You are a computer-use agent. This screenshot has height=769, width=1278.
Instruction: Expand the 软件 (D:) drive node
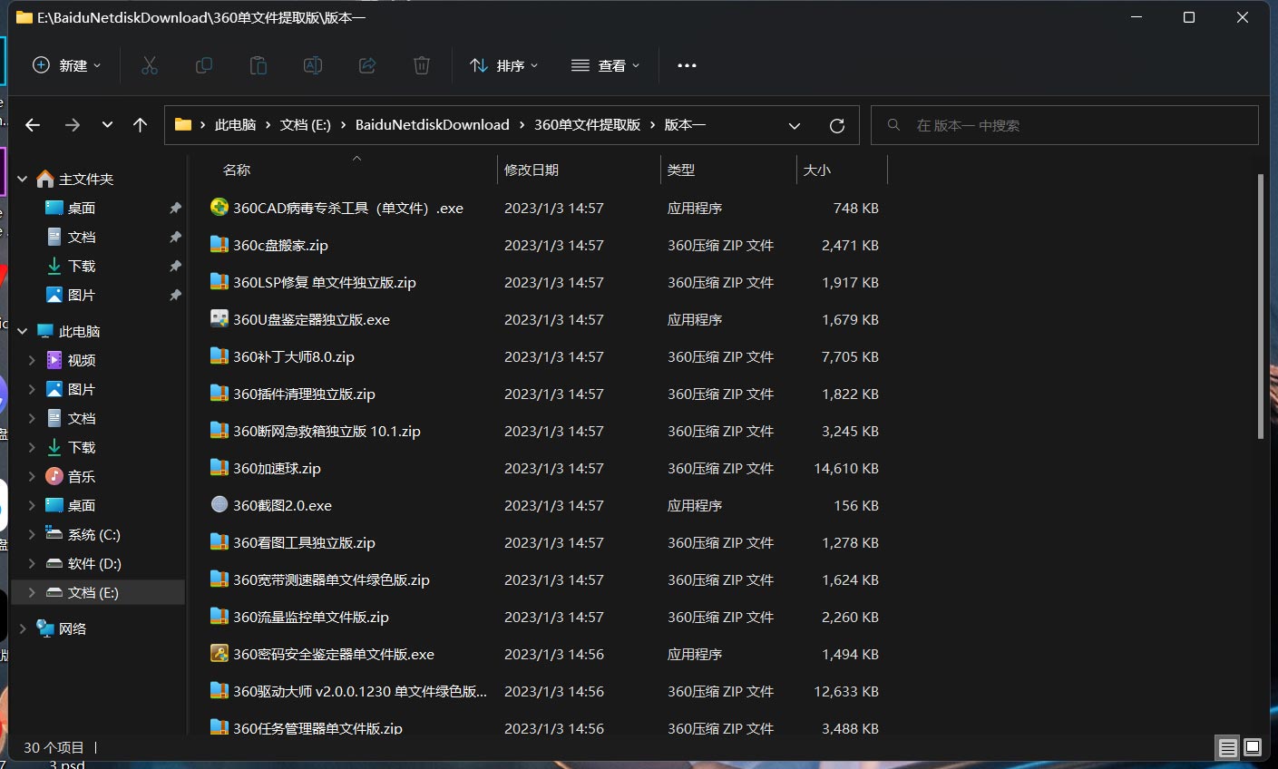click(x=32, y=564)
